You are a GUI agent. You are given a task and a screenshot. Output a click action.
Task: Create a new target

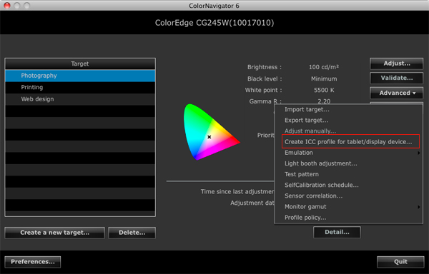(55, 233)
